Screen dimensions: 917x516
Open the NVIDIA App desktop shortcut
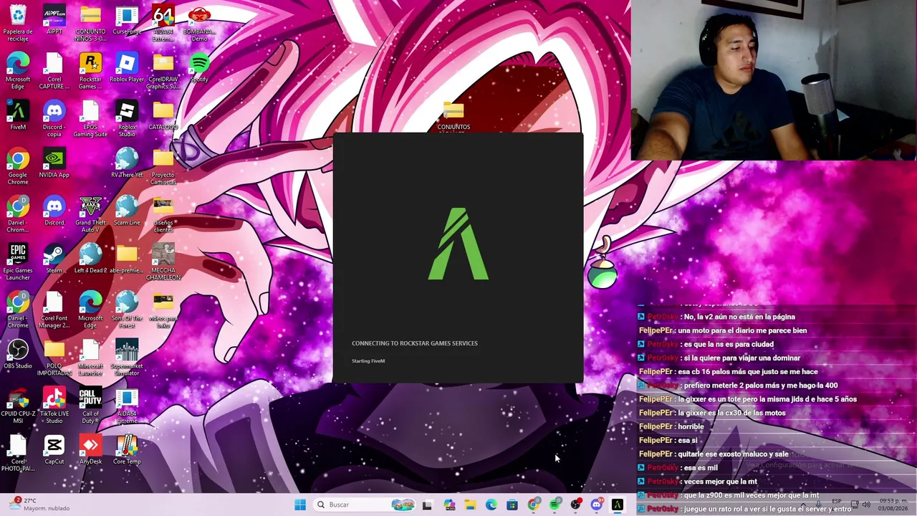[x=54, y=163]
